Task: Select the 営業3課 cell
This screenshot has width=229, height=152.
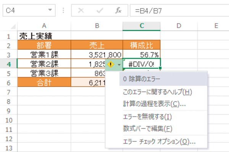Action: tap(44, 73)
